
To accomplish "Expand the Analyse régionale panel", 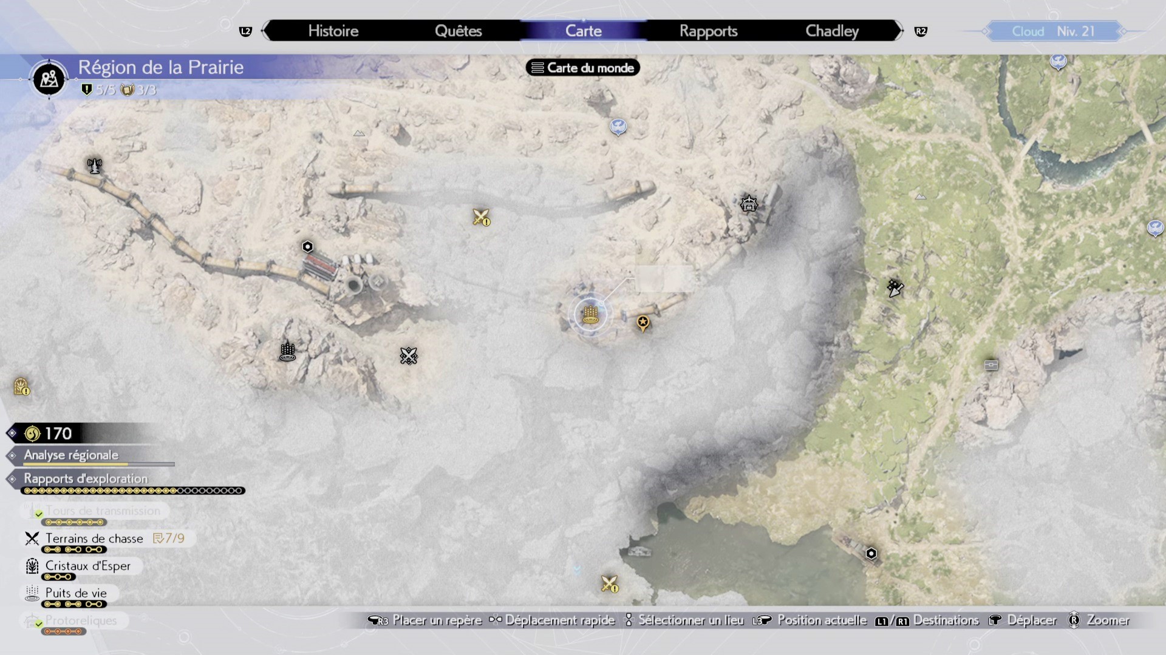I will [x=70, y=455].
